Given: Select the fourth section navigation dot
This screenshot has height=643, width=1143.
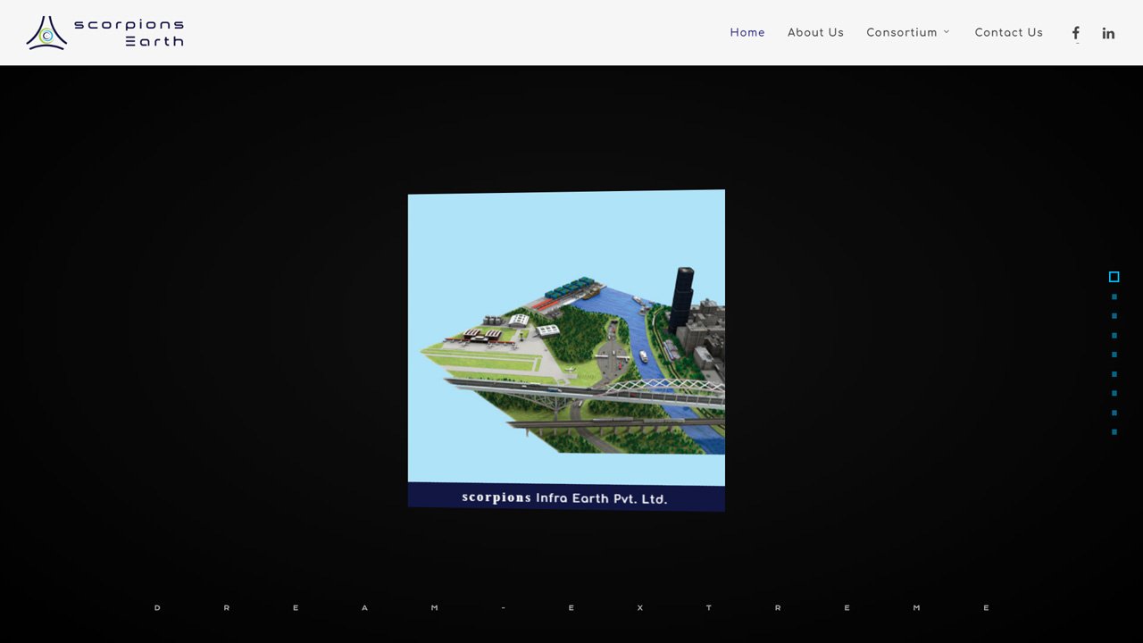Looking at the screenshot, I should tap(1114, 336).
